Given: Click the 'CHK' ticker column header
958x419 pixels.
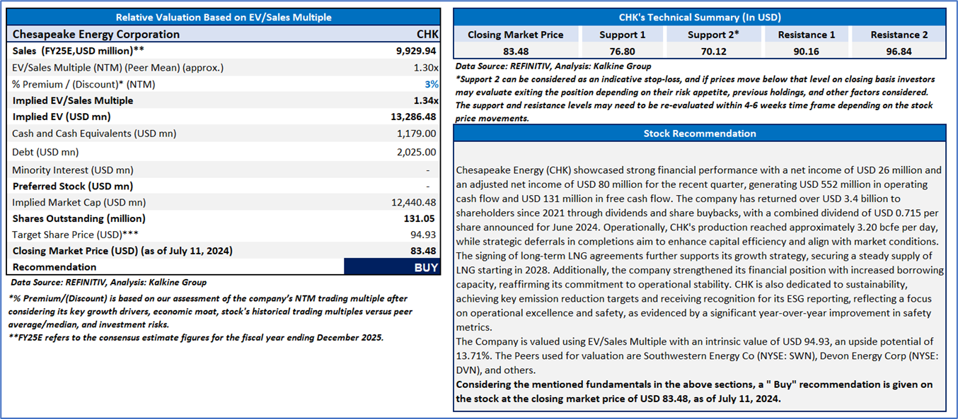Looking at the screenshot, I should tap(427, 34).
